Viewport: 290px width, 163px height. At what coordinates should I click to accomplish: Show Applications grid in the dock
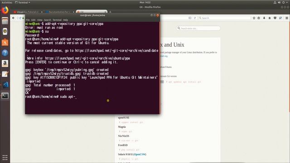click(5, 158)
